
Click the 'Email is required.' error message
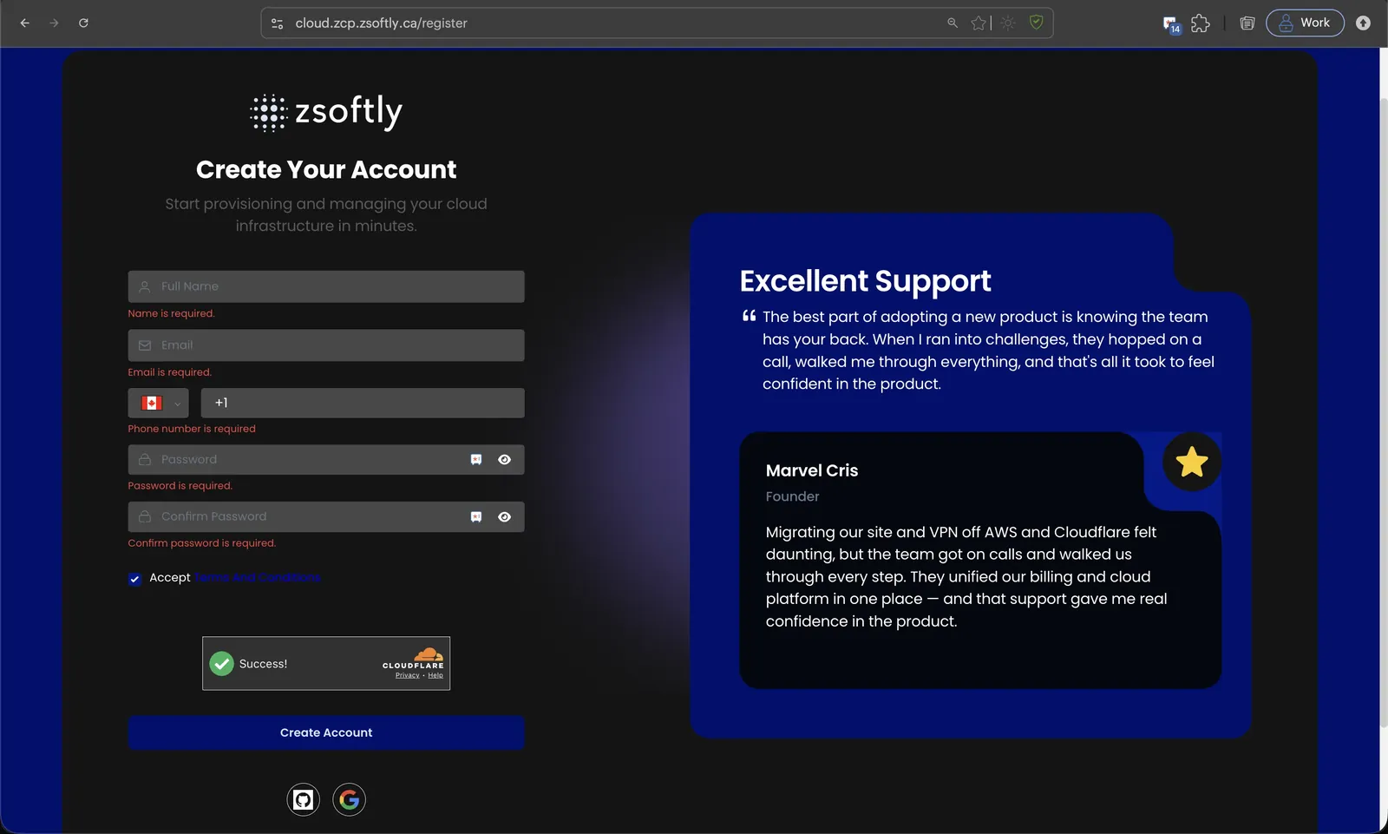[x=170, y=372]
